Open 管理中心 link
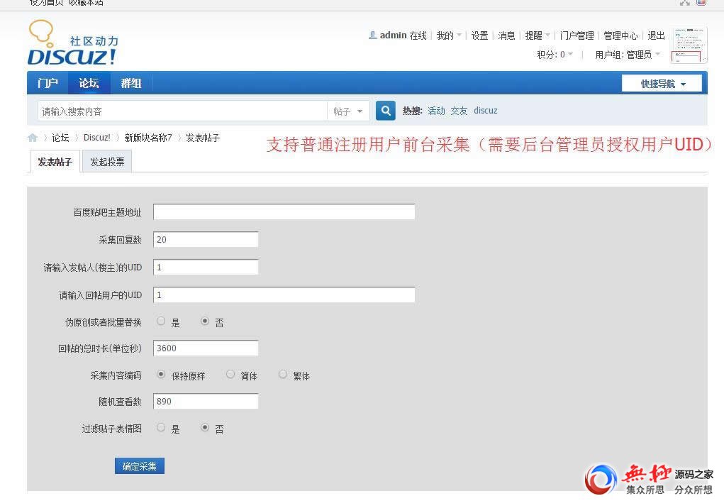 (620, 35)
